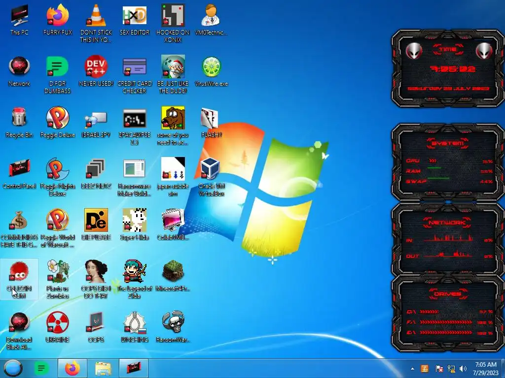Select the Download Black Ali... icon

click(19, 322)
